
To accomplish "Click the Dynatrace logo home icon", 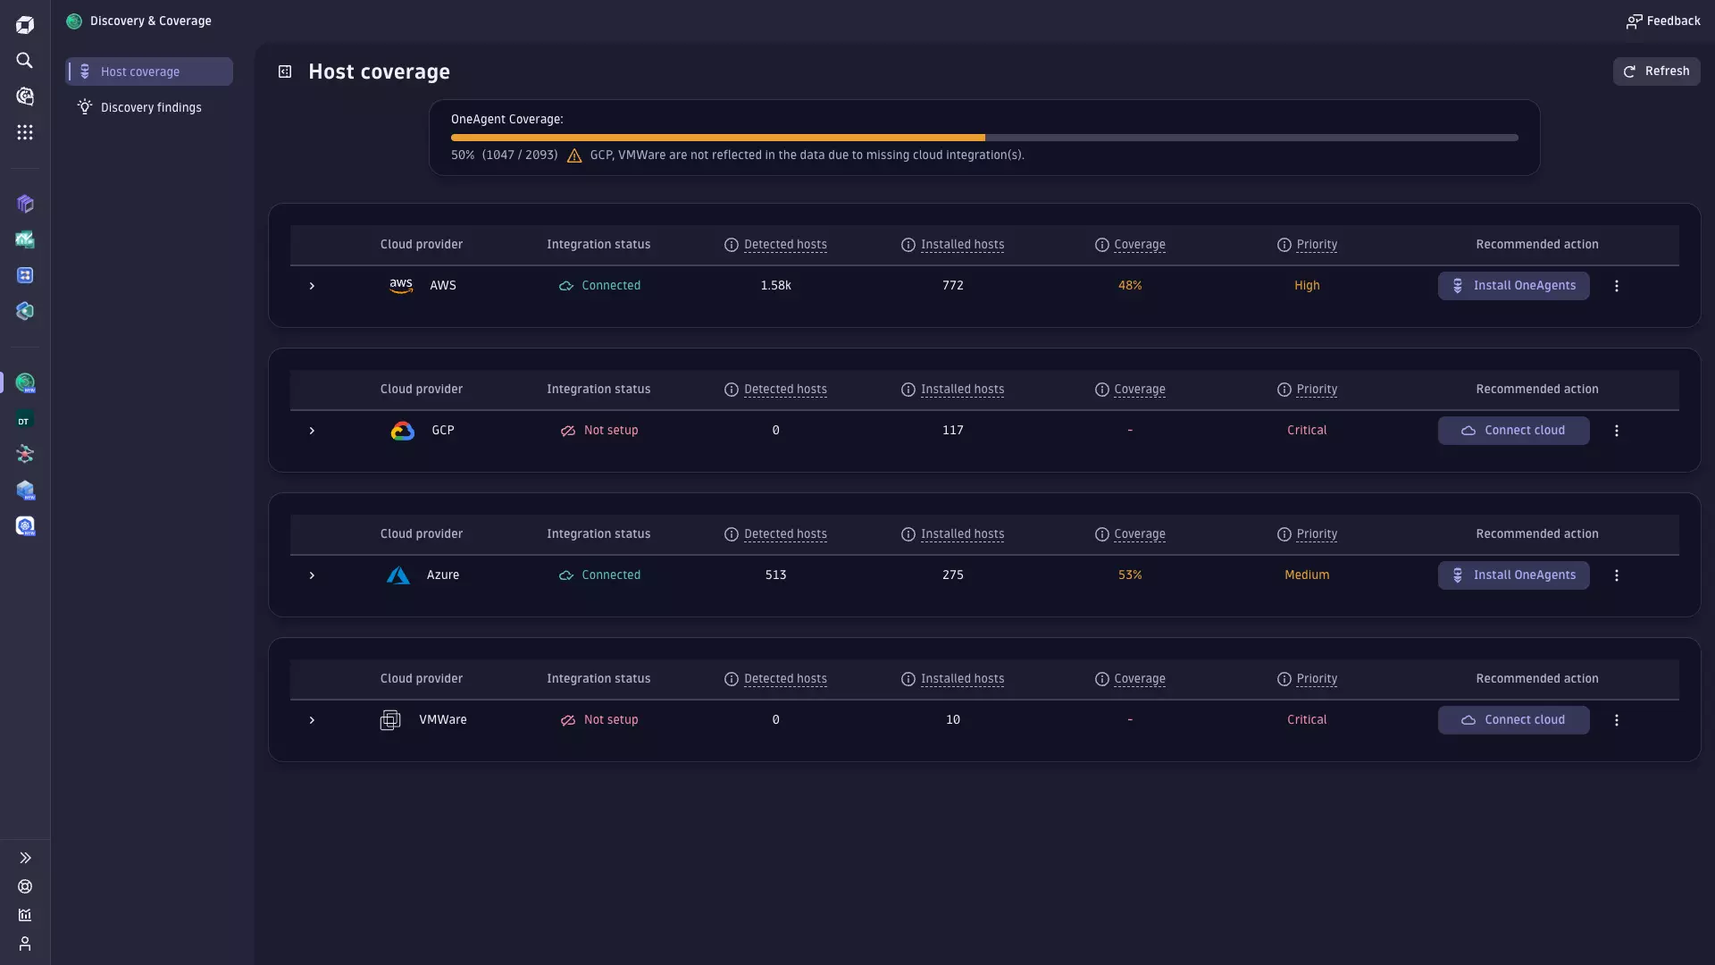I will [x=25, y=25].
